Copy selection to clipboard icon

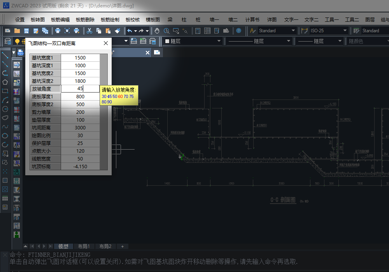[99, 31]
